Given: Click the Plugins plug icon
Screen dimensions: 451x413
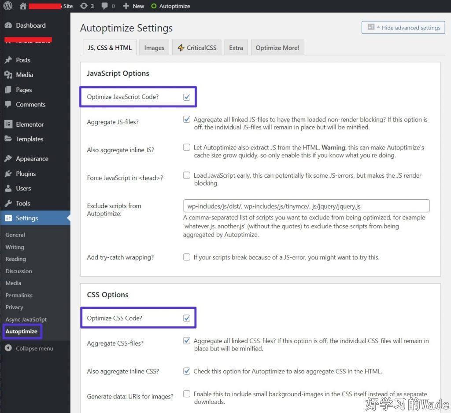Looking at the screenshot, I should [8, 173].
